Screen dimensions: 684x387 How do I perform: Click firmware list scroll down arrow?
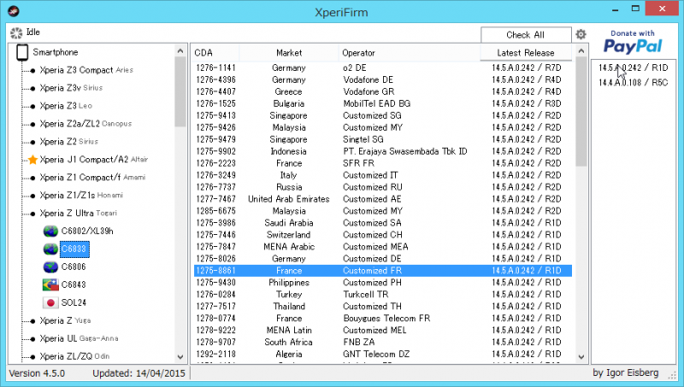pyautogui.click(x=581, y=357)
